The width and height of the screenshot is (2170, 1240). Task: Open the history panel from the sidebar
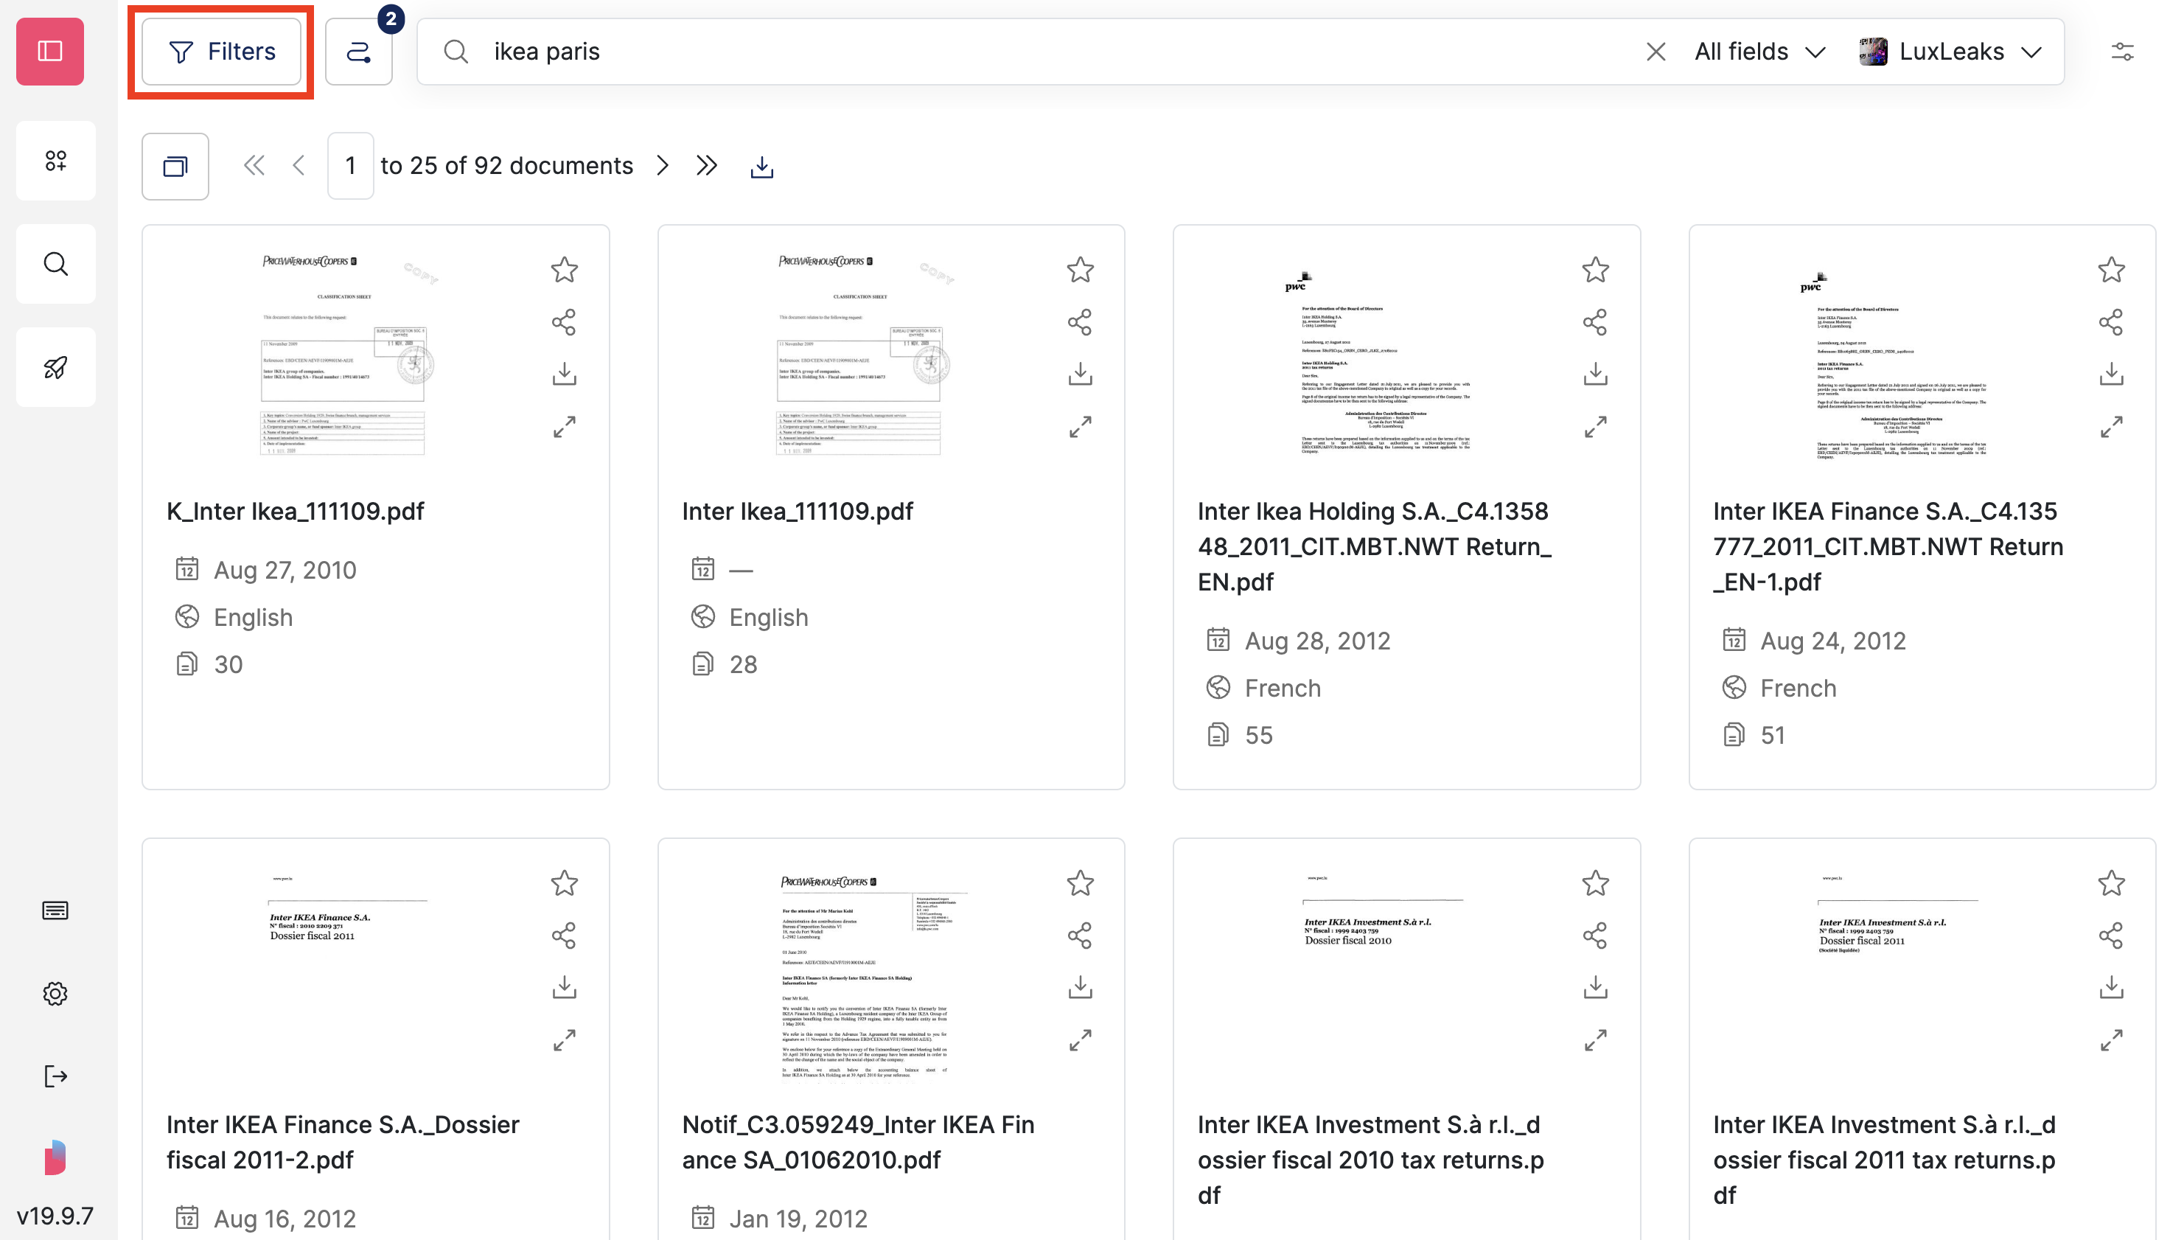(x=56, y=910)
